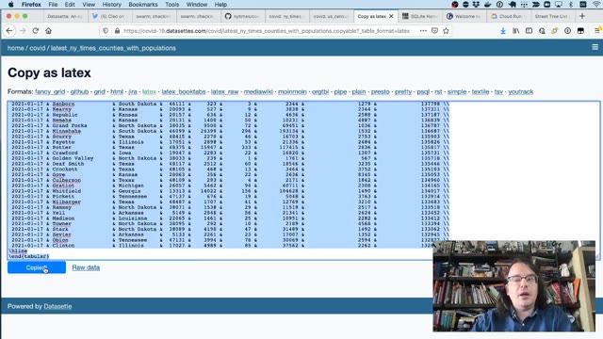
Task: Click the blue Copied button
Action: coord(37,267)
